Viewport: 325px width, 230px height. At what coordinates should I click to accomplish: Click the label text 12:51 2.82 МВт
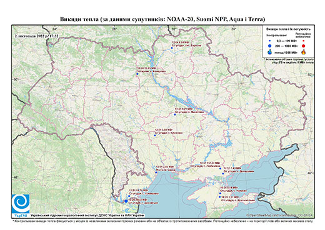(165, 167)
